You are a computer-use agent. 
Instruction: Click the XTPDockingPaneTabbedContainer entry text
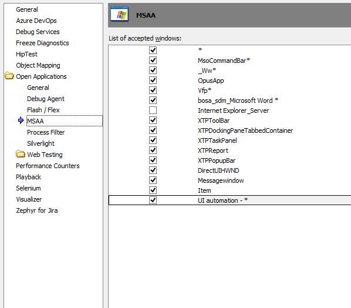click(x=245, y=130)
